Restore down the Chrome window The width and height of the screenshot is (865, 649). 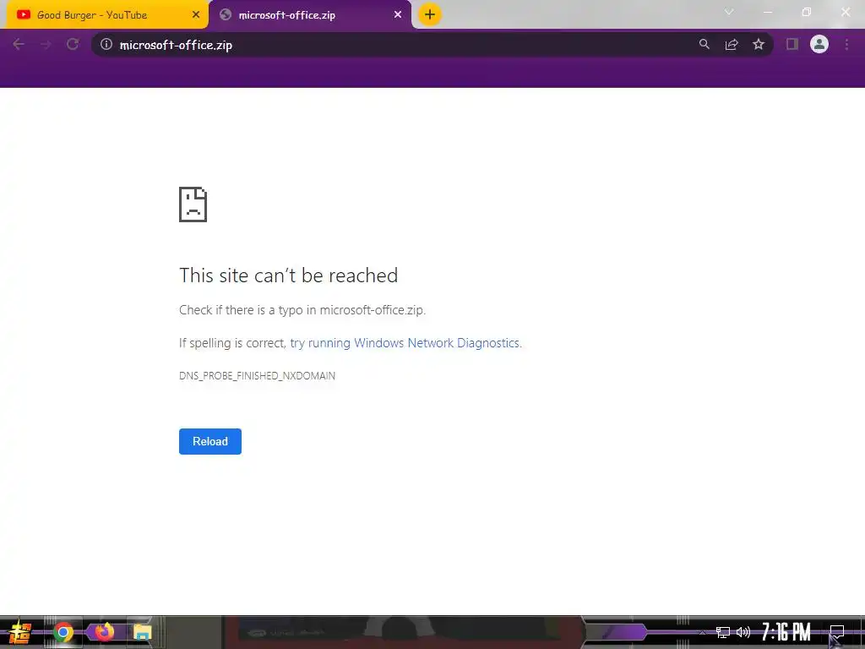click(807, 12)
